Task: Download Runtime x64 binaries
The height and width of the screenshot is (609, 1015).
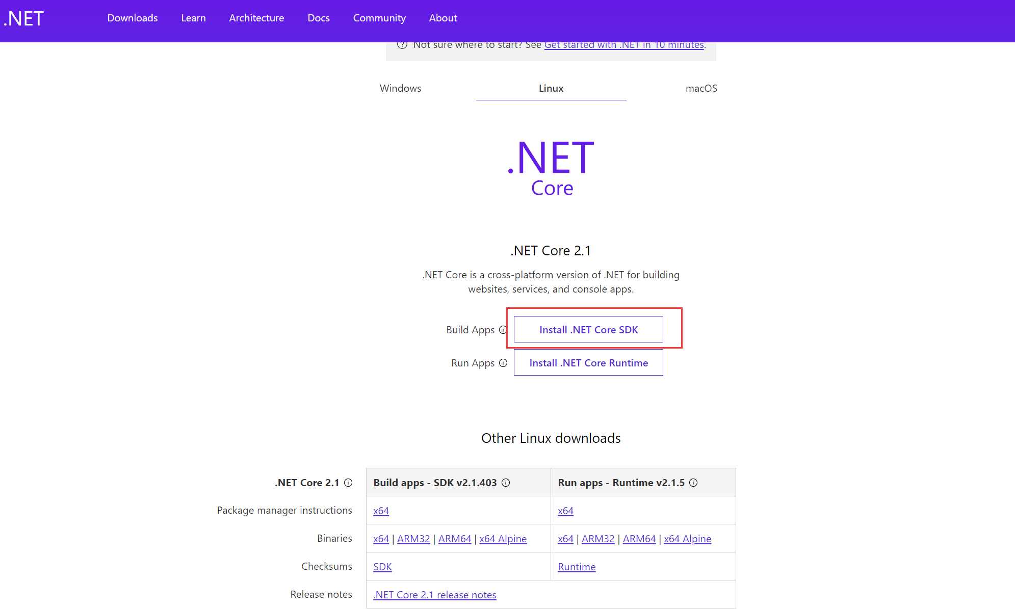Action: 565,539
